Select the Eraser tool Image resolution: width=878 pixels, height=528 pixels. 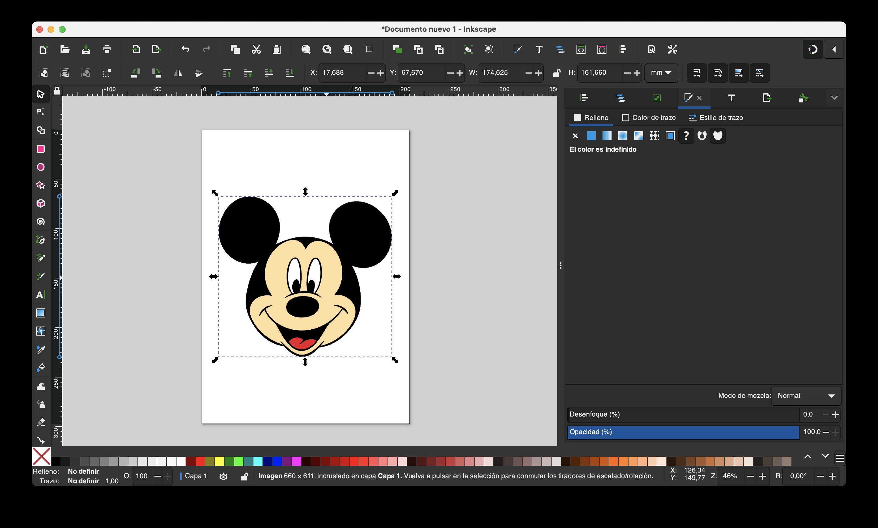coord(40,422)
